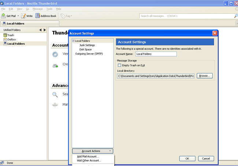238x166 pixels.
Task: Enable Empty Trash on Exit checkbox
Action: 119,65
